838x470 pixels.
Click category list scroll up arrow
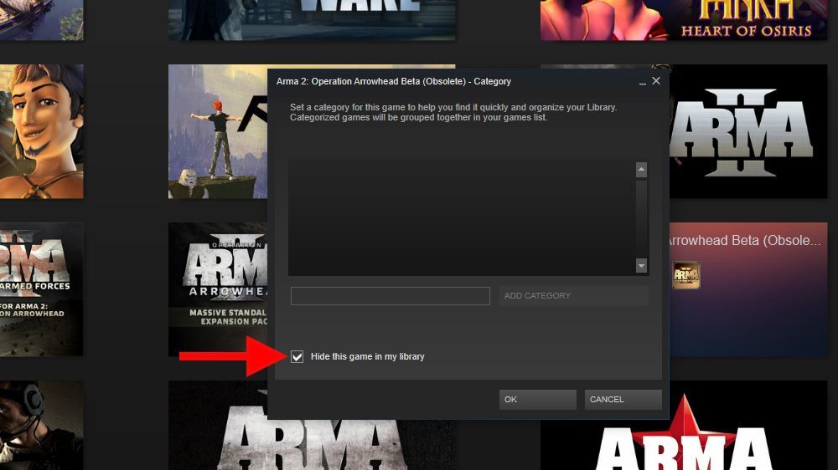[641, 170]
